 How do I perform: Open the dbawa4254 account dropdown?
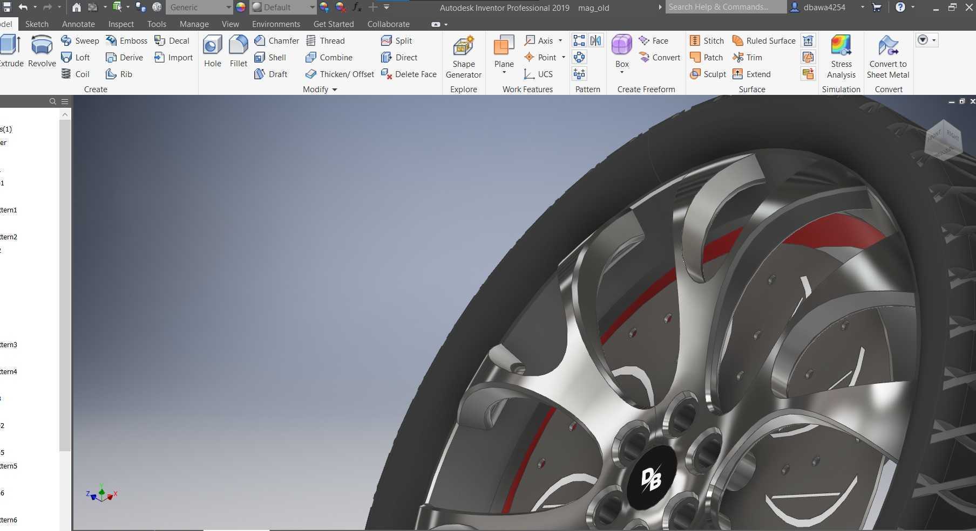pyautogui.click(x=863, y=7)
